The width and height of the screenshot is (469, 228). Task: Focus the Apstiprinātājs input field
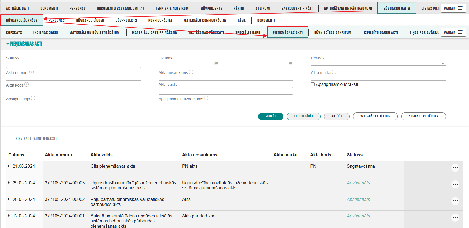(x=74, y=104)
